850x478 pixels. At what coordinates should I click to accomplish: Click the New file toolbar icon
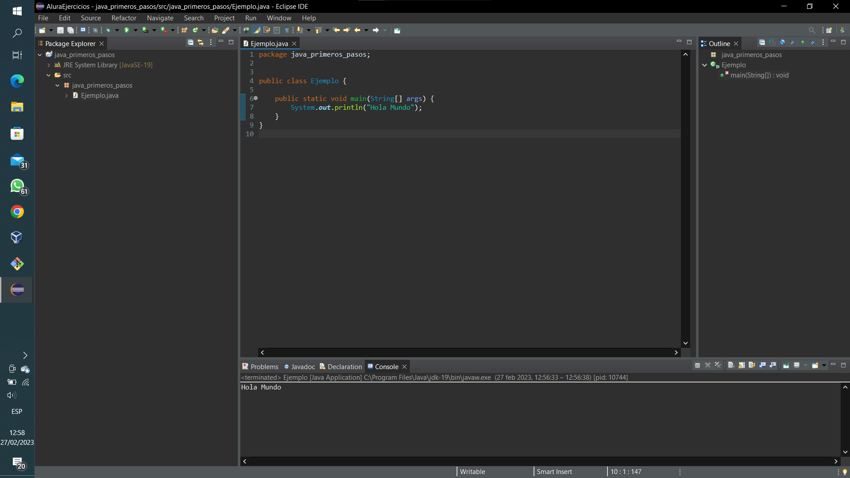(42, 30)
